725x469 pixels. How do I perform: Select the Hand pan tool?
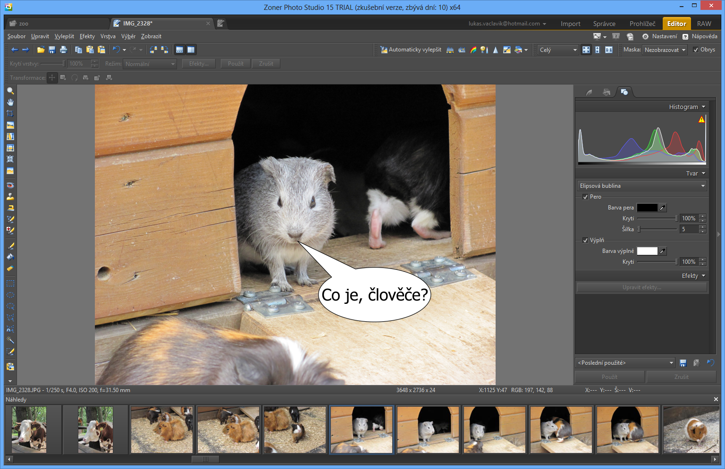point(10,102)
